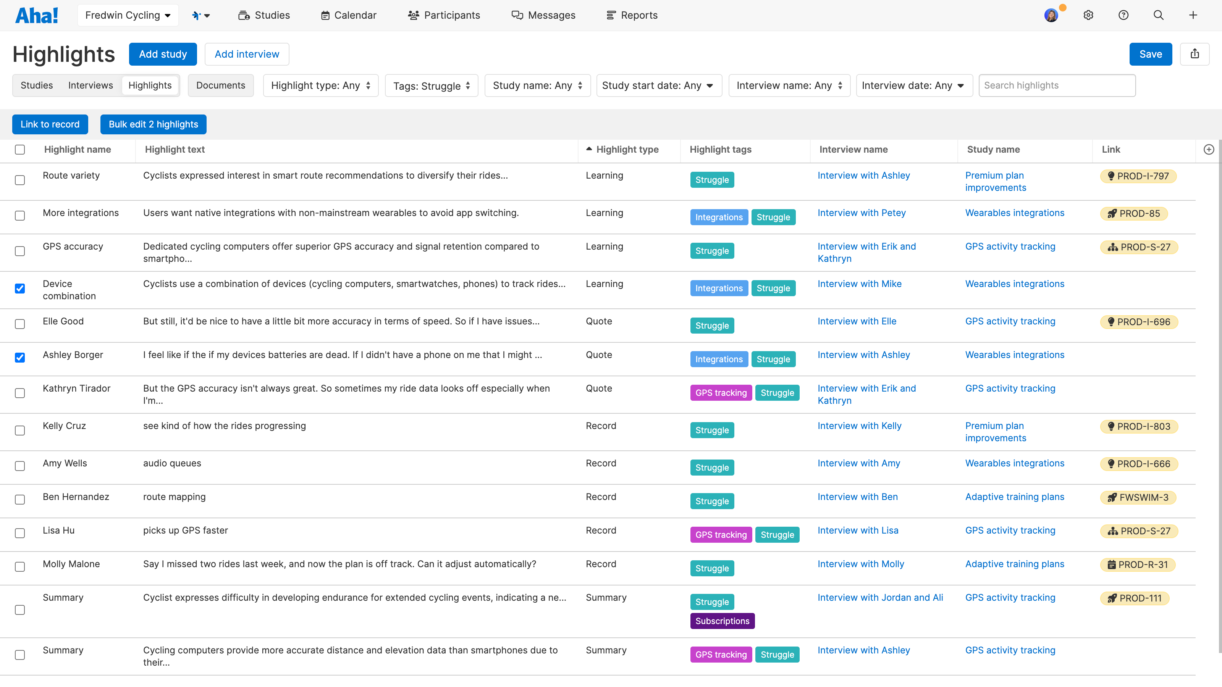1222x687 pixels.
Task: Open Interview with Petey link
Action: [x=861, y=213]
